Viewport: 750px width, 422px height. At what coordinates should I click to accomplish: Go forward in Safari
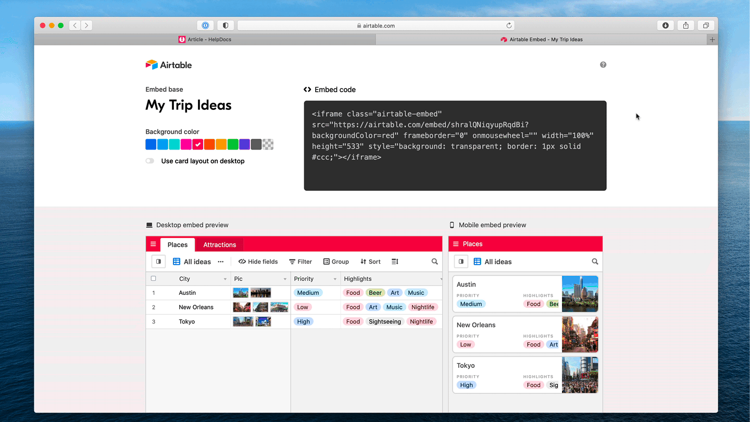[86, 26]
